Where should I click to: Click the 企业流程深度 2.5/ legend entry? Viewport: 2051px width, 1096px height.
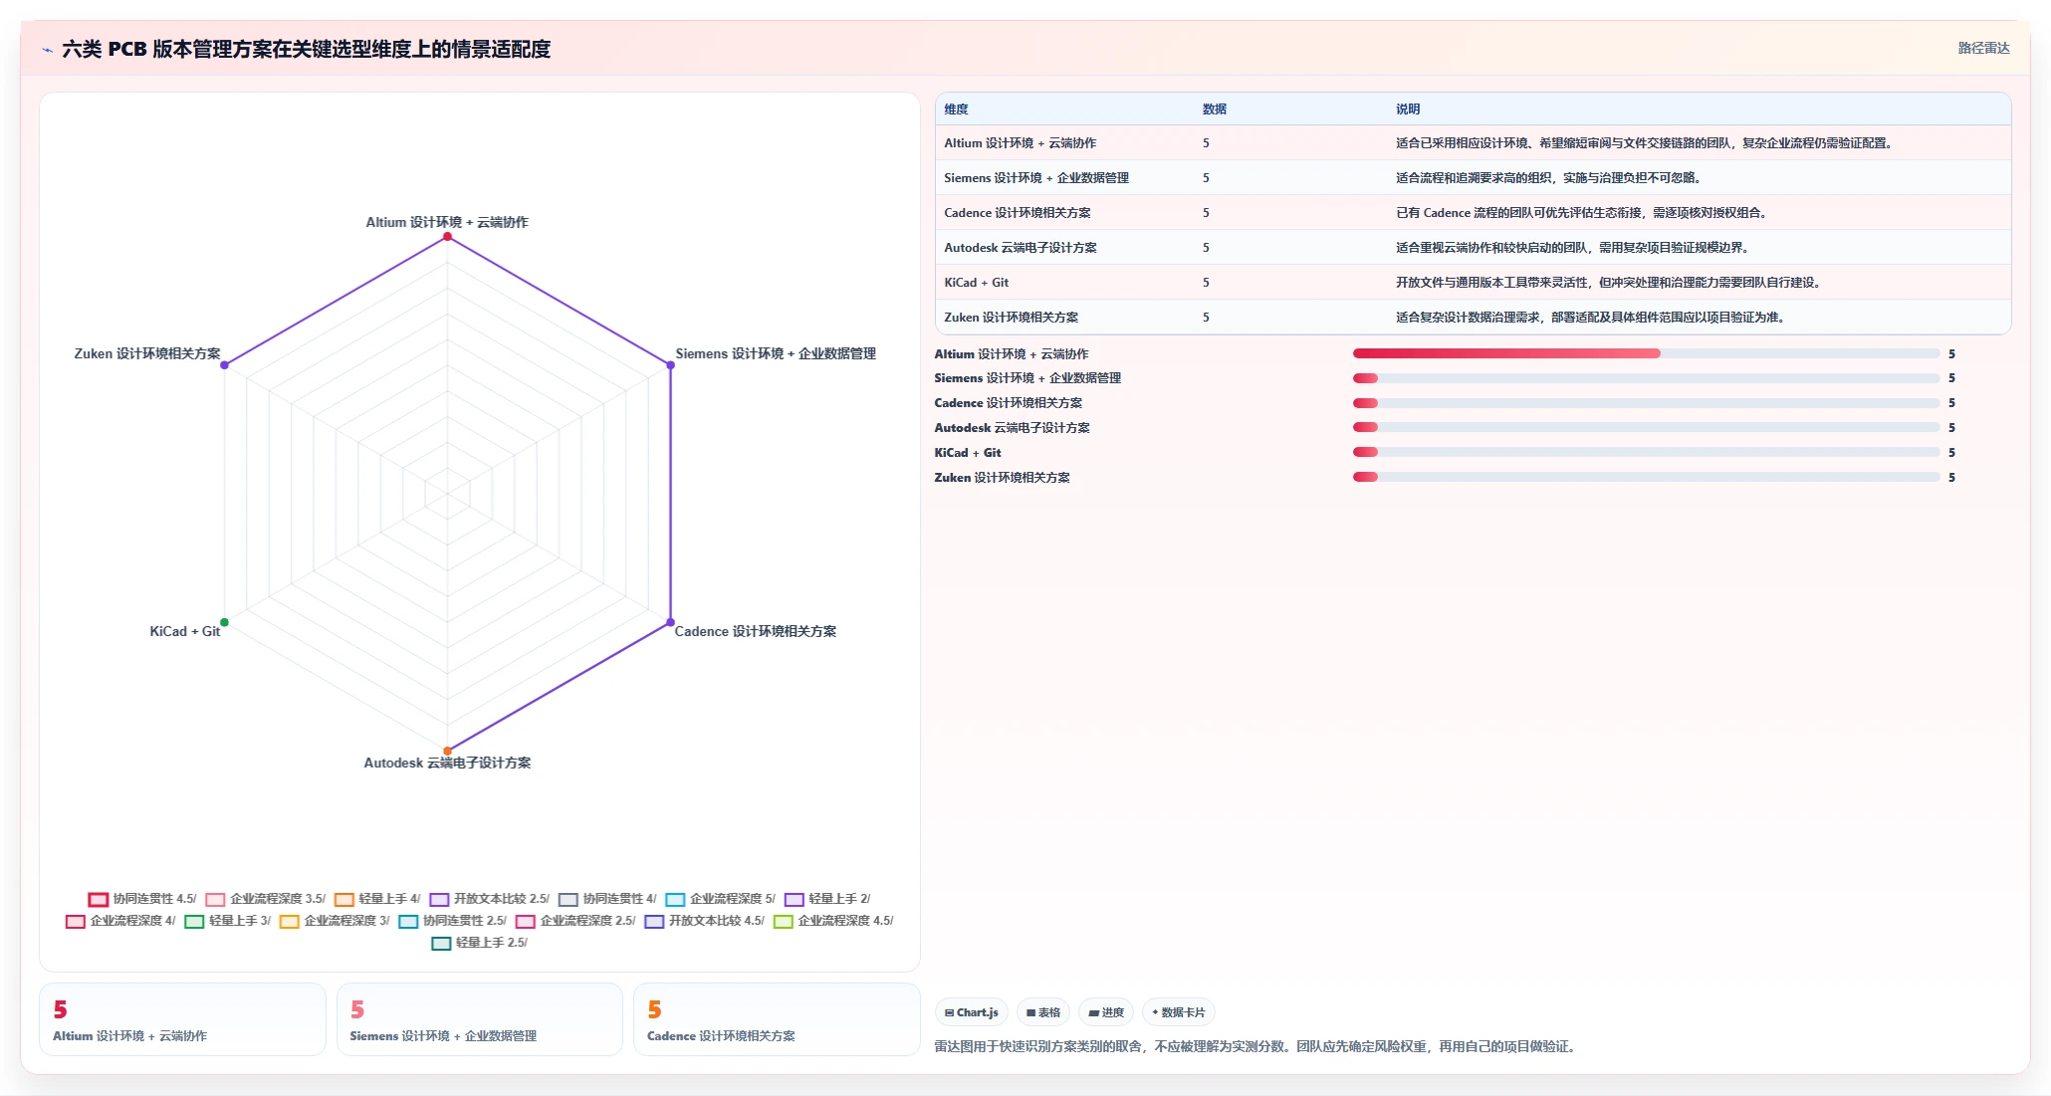click(x=575, y=921)
